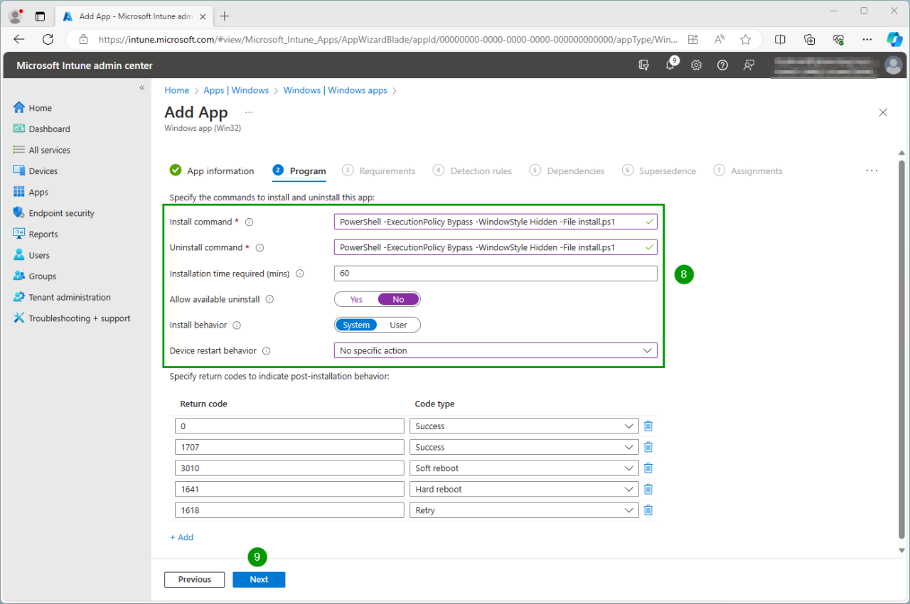Viewport: 910px width, 604px height.
Task: Open Devices in the sidebar menu
Action: 43,171
